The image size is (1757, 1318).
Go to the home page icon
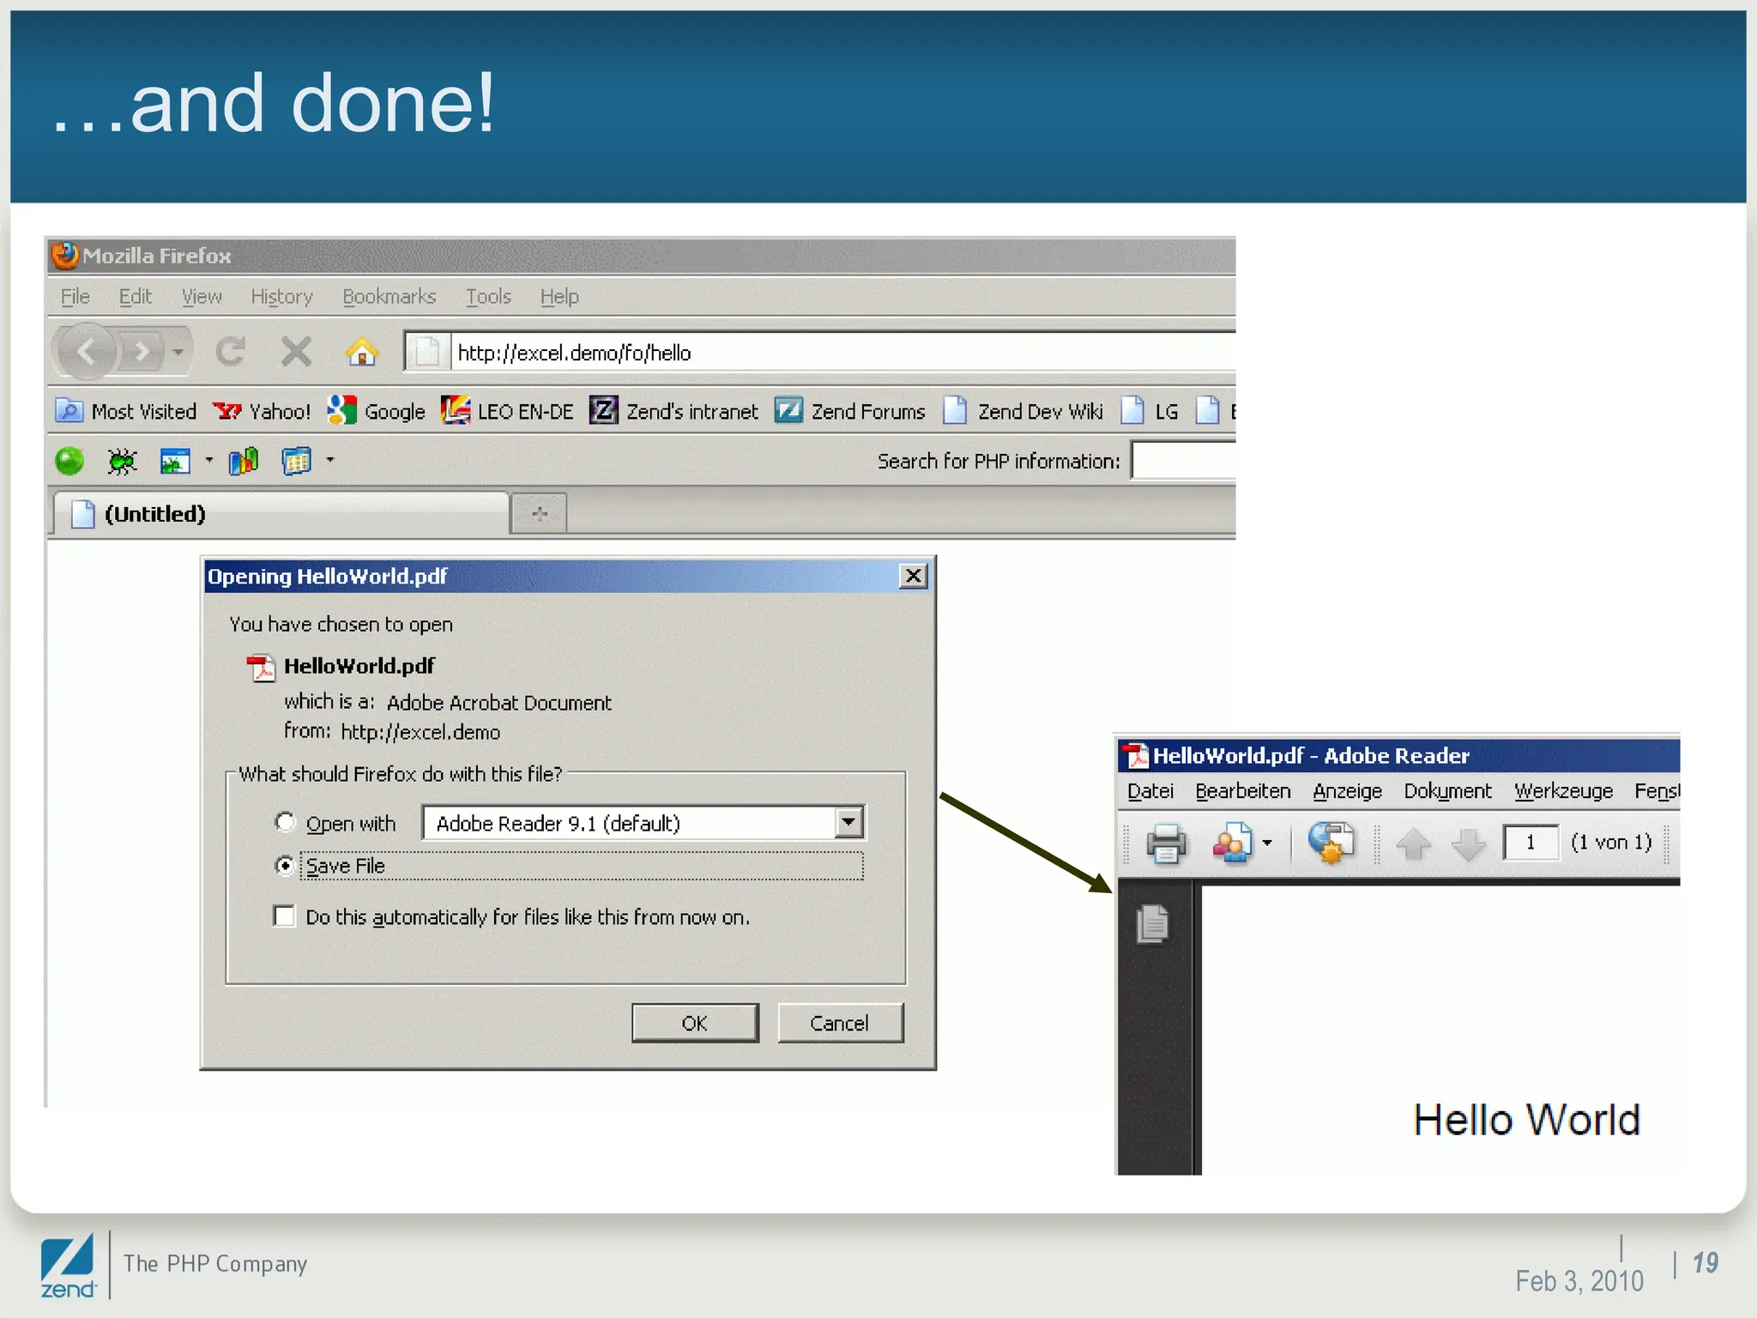click(x=362, y=351)
